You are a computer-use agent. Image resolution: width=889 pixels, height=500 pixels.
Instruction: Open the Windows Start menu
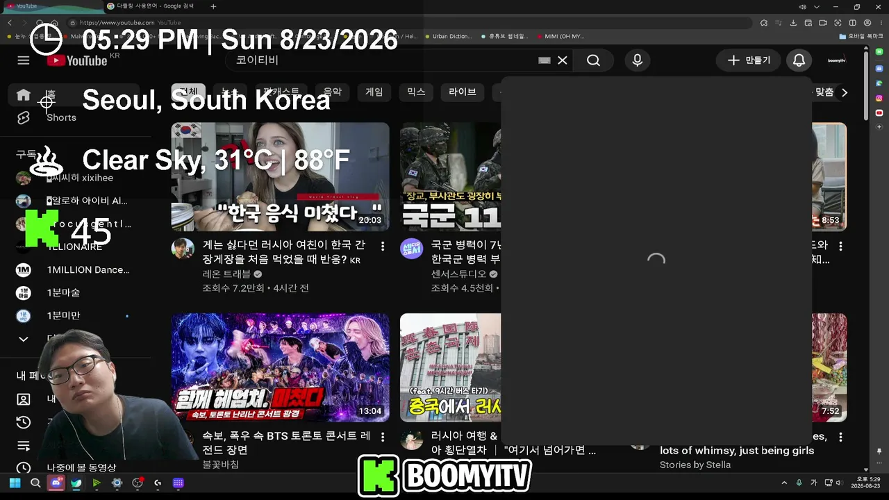(15, 483)
